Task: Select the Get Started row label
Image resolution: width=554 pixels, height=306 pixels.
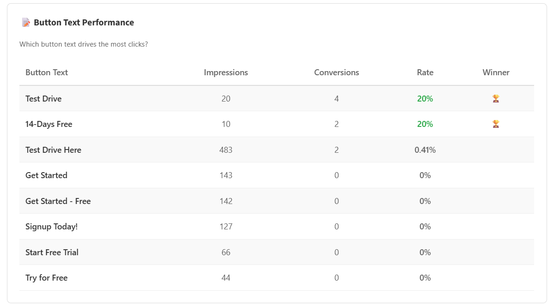Action: coord(46,175)
